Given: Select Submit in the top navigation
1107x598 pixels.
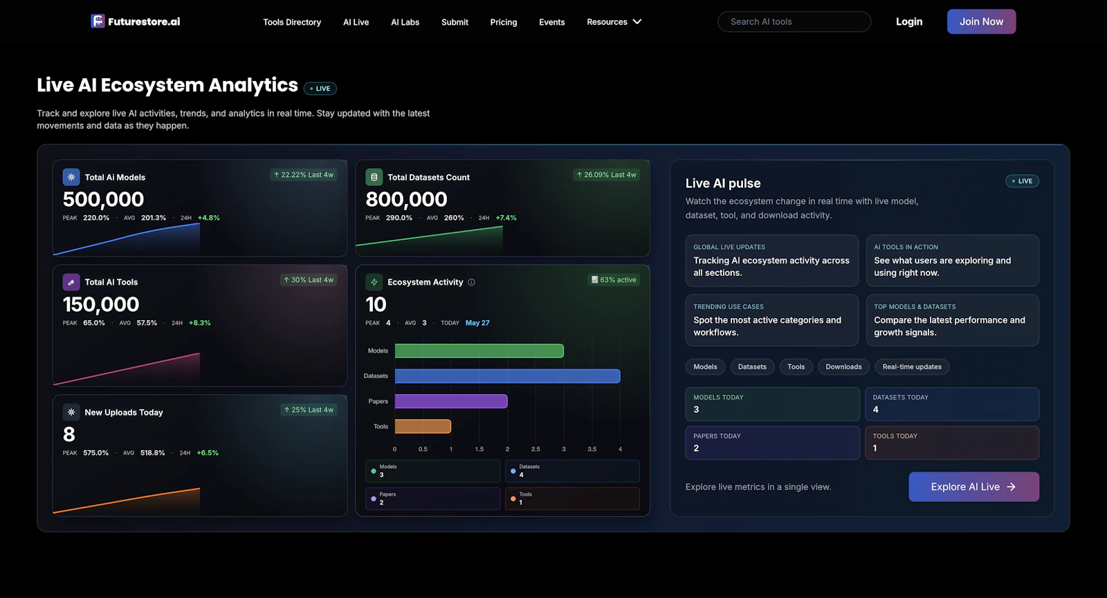Looking at the screenshot, I should point(455,22).
